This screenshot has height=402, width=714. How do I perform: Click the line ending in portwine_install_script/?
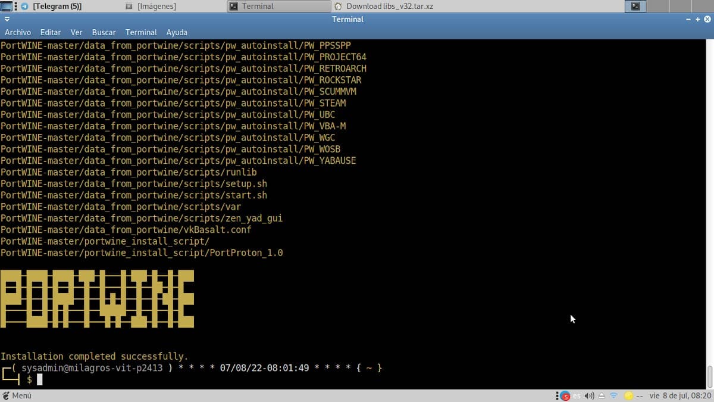click(x=105, y=241)
